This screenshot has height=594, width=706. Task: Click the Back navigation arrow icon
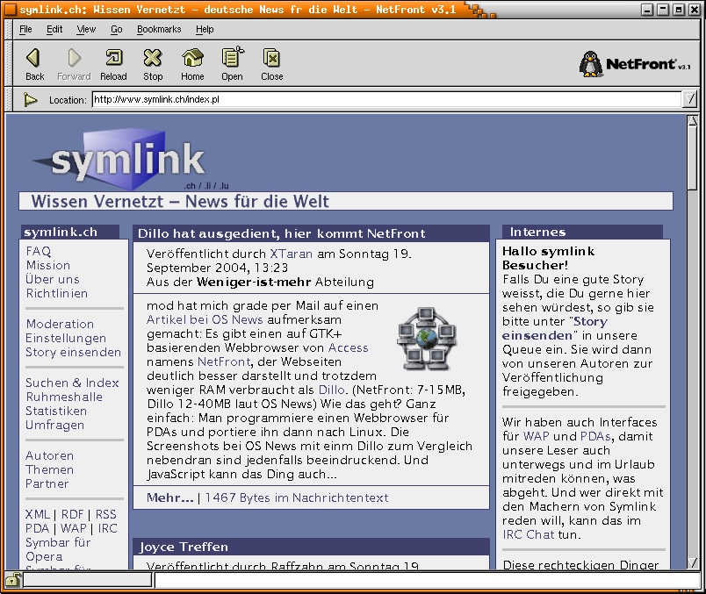coord(33,58)
